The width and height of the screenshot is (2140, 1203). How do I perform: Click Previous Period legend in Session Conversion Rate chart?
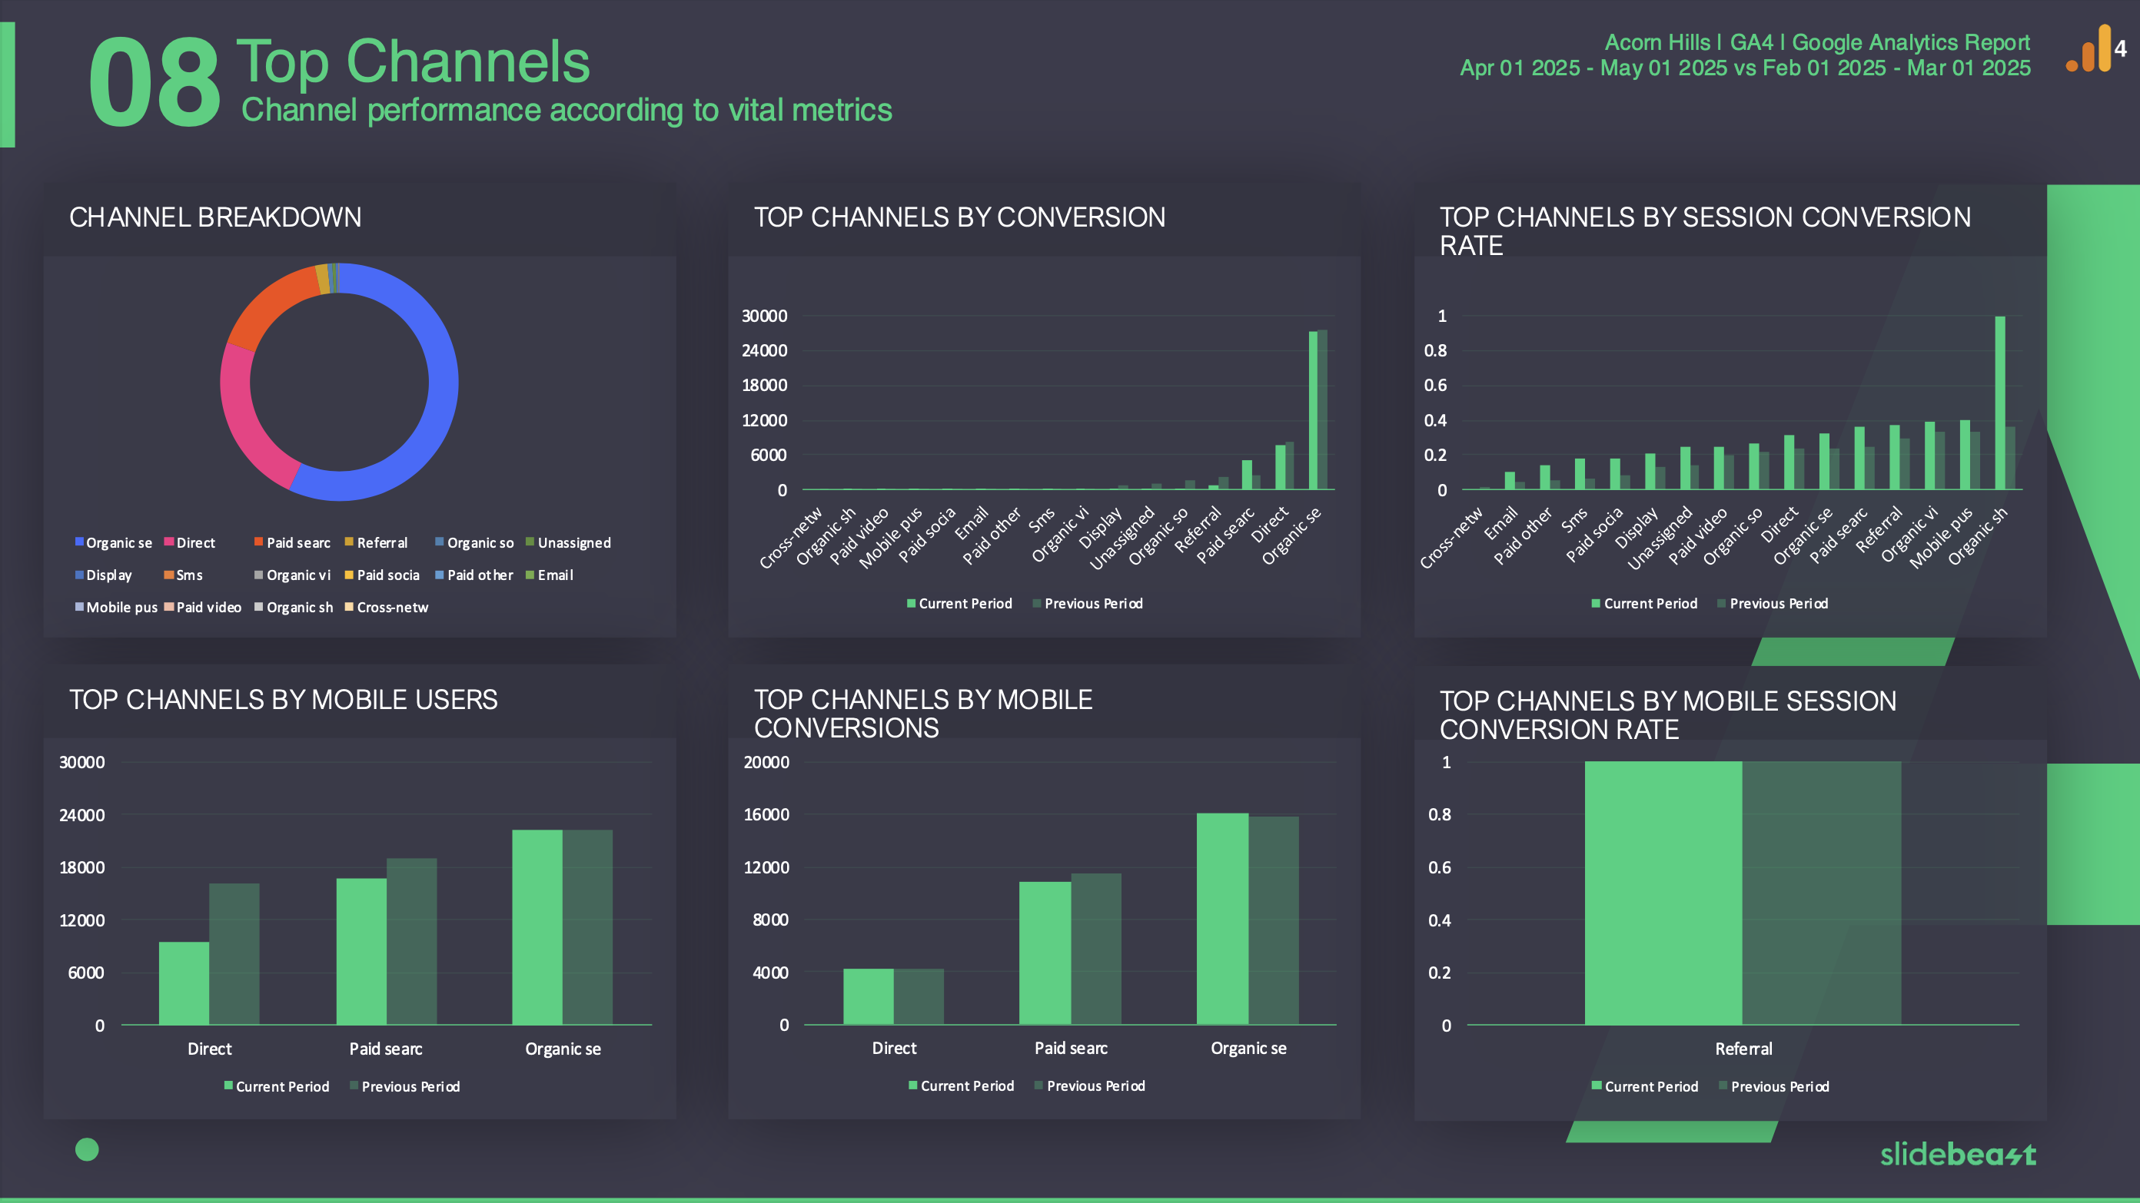pos(1773,604)
